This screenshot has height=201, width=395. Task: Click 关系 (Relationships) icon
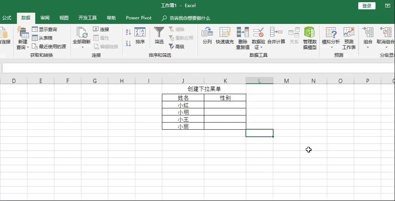(294, 32)
